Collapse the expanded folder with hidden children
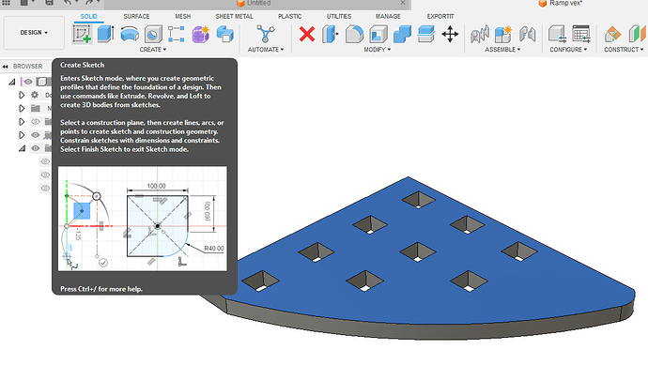The image size is (648, 380). click(22, 148)
